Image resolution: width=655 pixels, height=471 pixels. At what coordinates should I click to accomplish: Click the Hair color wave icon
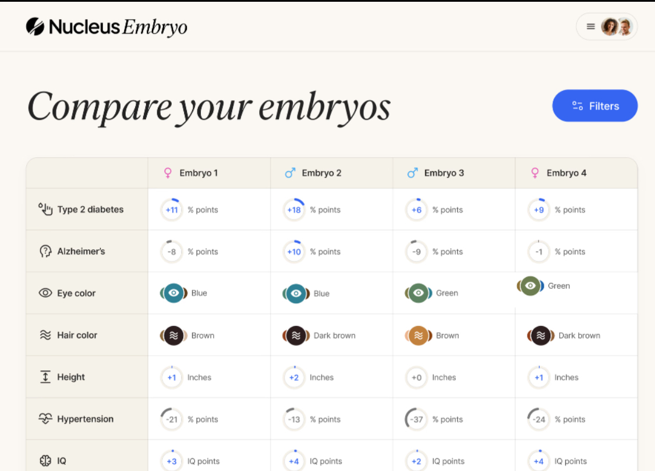(x=45, y=335)
